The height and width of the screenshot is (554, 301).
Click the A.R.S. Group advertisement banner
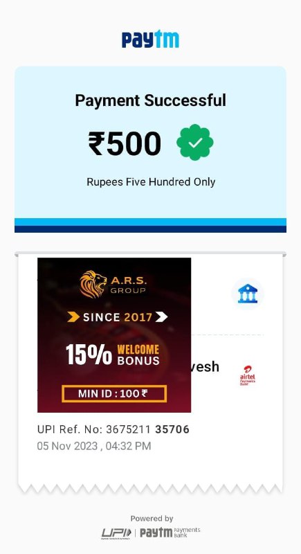[114, 335]
